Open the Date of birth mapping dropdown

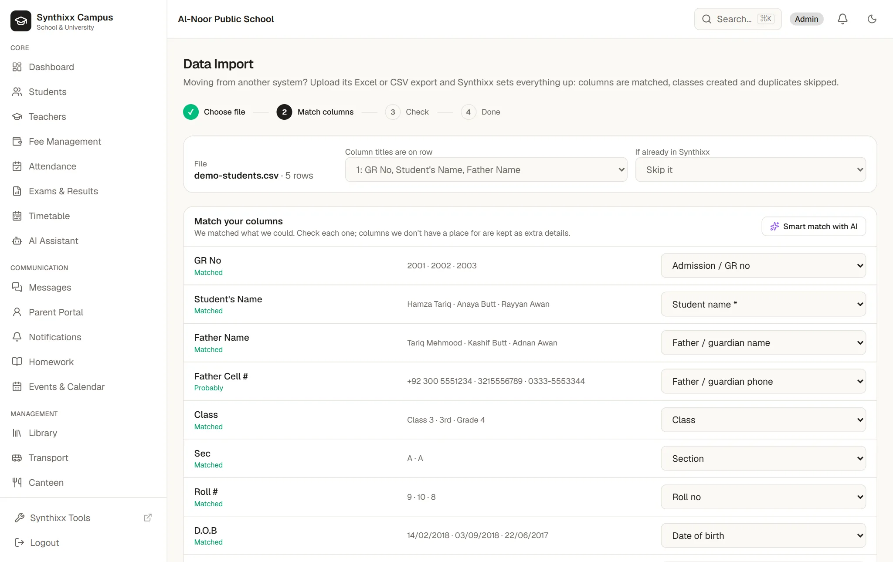point(763,535)
